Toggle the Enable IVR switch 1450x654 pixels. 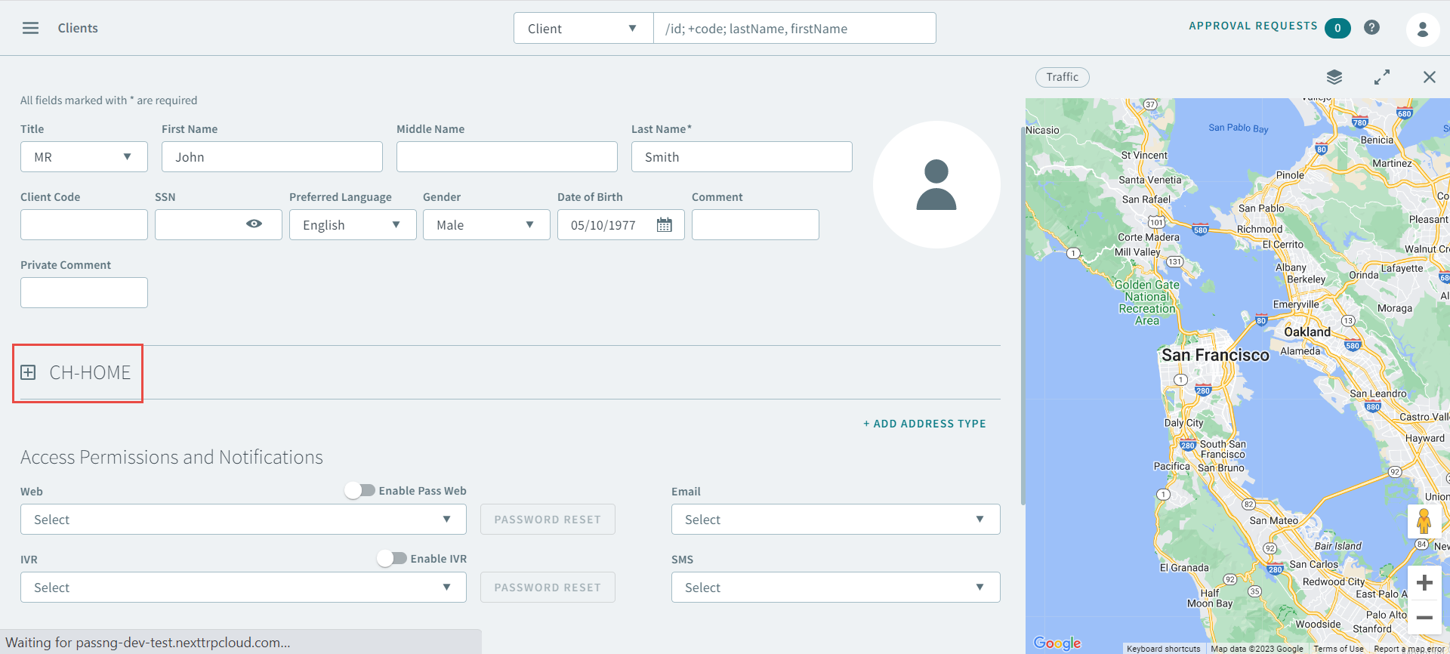pos(392,559)
